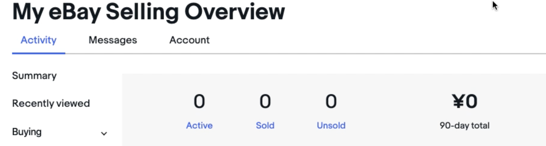Open the Account tab
546x146 pixels.
point(189,40)
